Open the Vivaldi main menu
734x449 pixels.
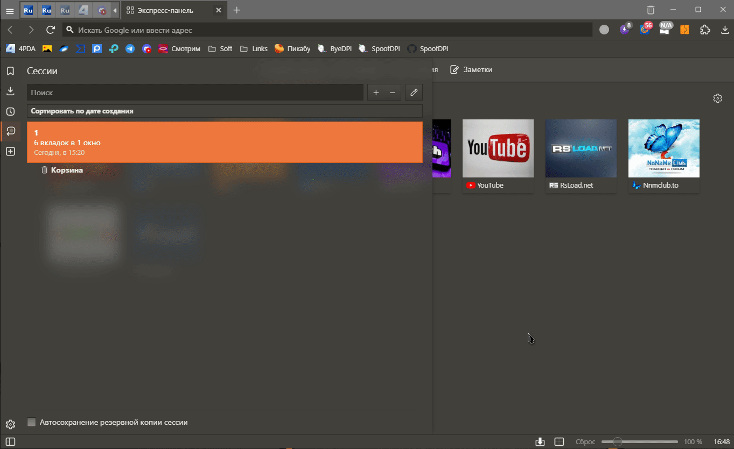[x=10, y=10]
